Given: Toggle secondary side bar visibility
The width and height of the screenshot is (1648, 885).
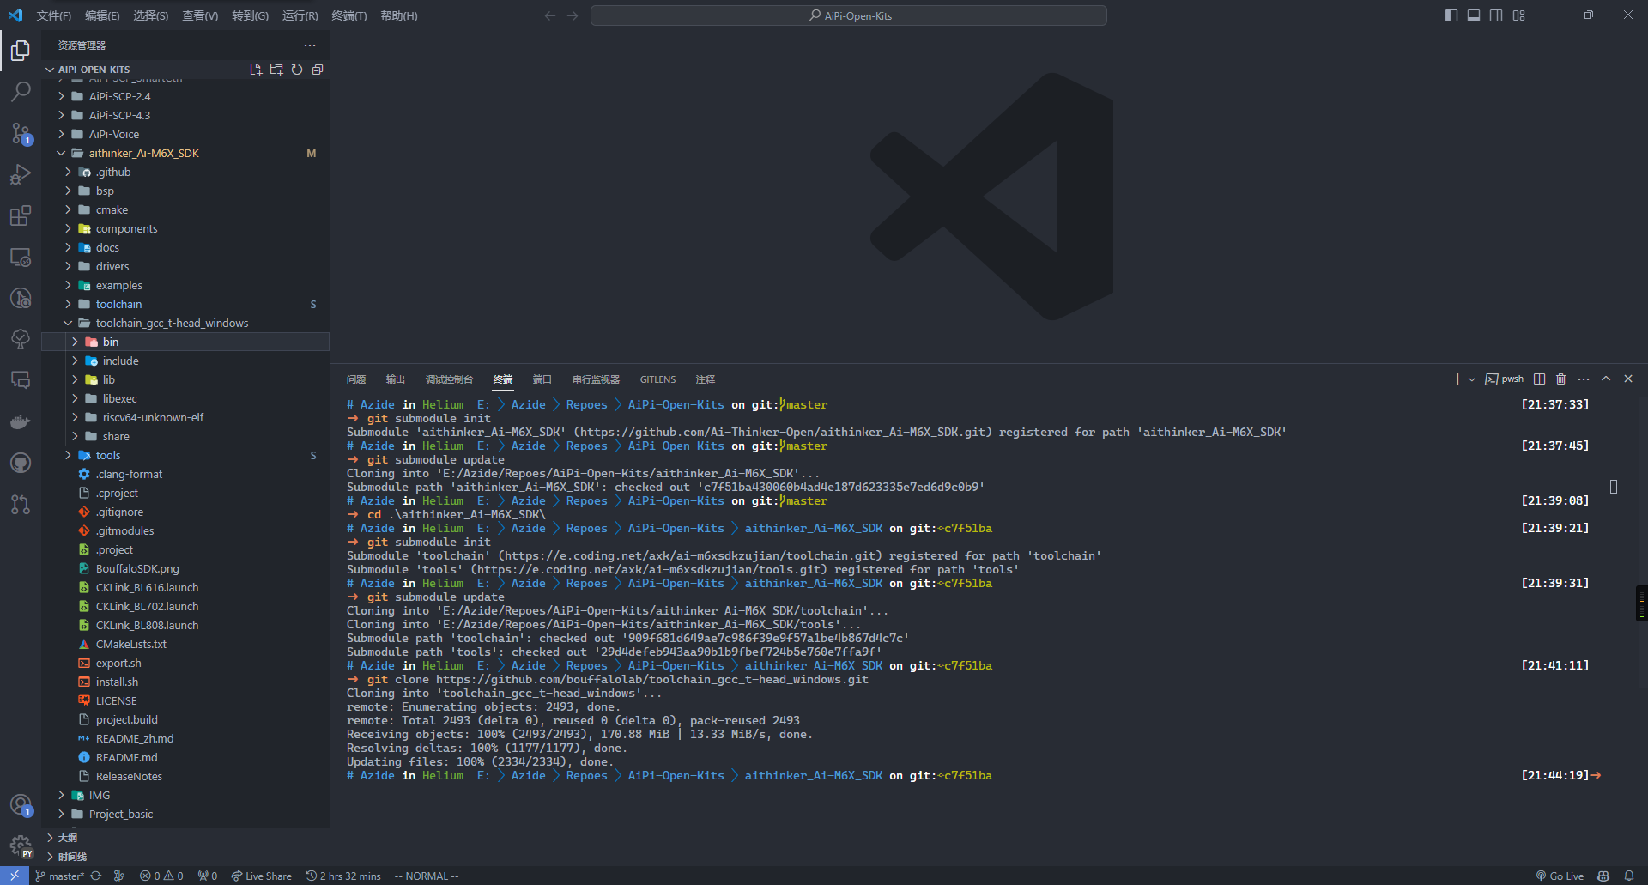Looking at the screenshot, I should [x=1496, y=15].
